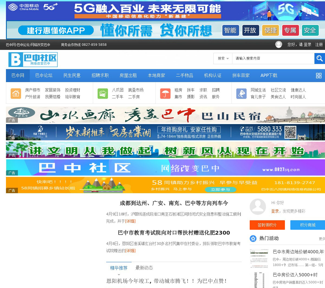Open 二手物品 navigation item
Image resolution: width=325 pixels, height=288 pixels.
(185, 76)
